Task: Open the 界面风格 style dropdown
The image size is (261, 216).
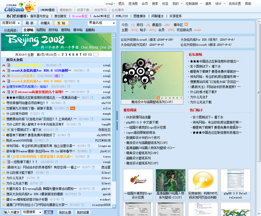Action: point(102,23)
